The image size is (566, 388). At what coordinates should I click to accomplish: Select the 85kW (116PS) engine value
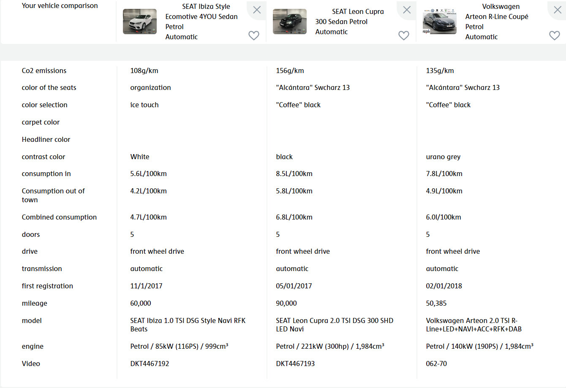point(179,347)
